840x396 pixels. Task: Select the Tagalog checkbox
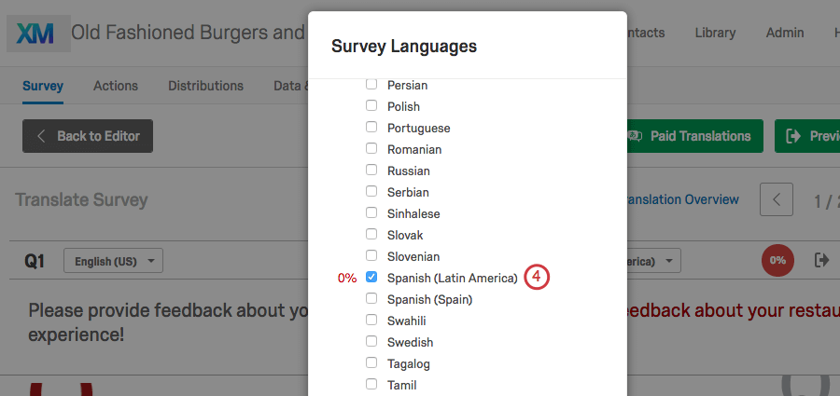[371, 363]
